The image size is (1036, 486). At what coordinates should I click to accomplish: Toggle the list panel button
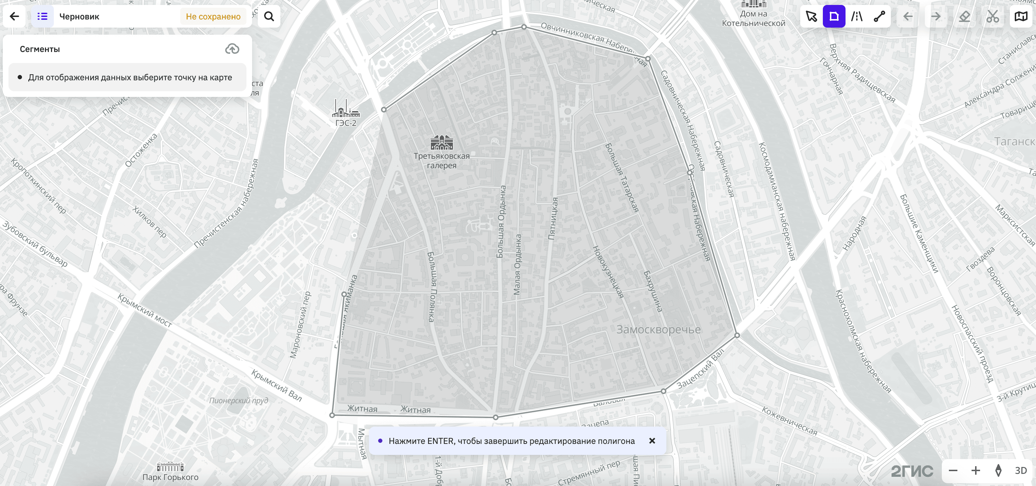(x=42, y=17)
